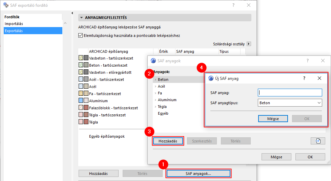Screen dimensions: 331x181
Task: Click the SAF anyagok... button
Action: [x=198, y=174]
